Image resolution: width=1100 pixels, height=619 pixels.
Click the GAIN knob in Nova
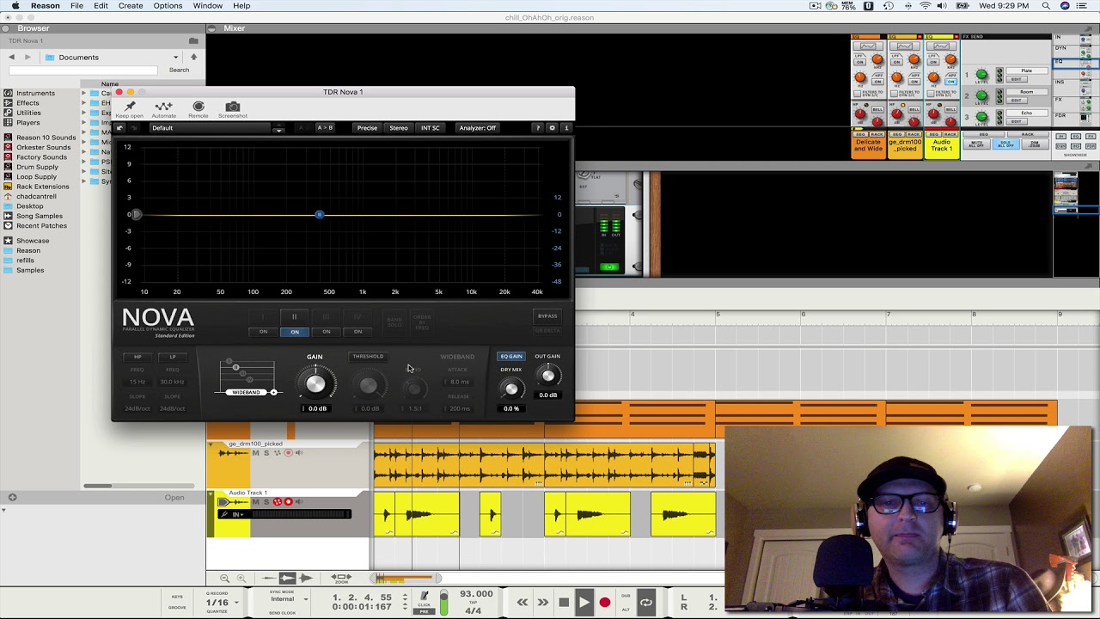[315, 383]
